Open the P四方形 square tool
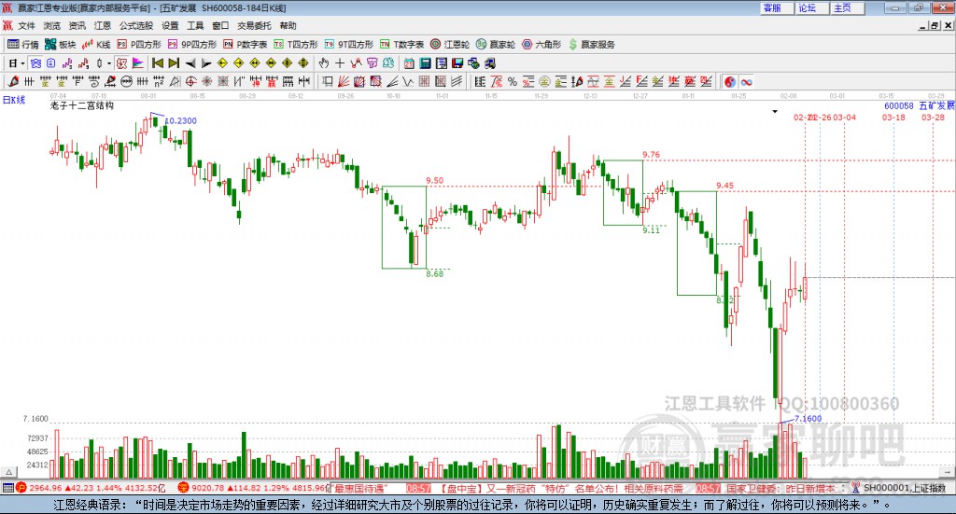 pyautogui.click(x=139, y=45)
